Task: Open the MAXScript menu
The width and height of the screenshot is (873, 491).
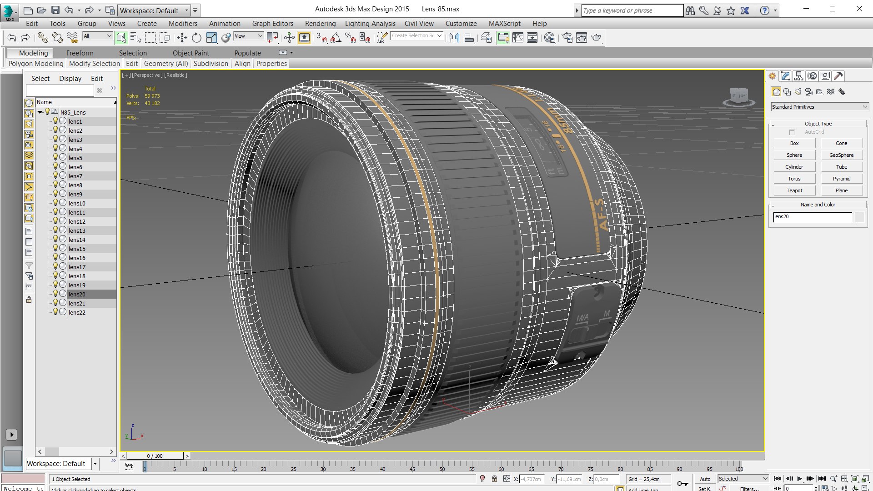Action: [x=505, y=24]
